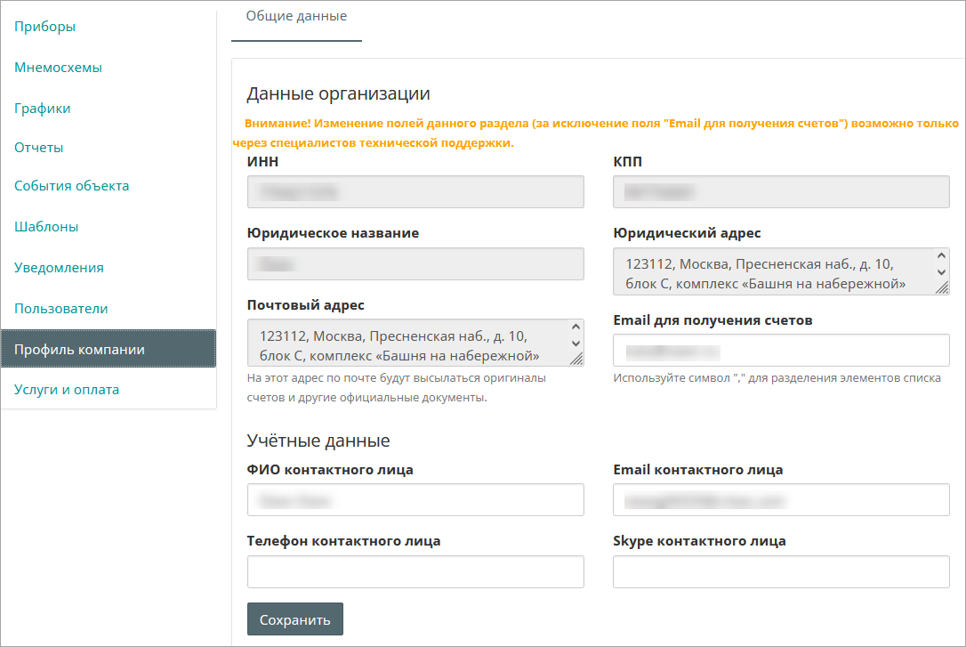Open the Приборы sidebar section
The image size is (966, 647).
[x=44, y=27]
